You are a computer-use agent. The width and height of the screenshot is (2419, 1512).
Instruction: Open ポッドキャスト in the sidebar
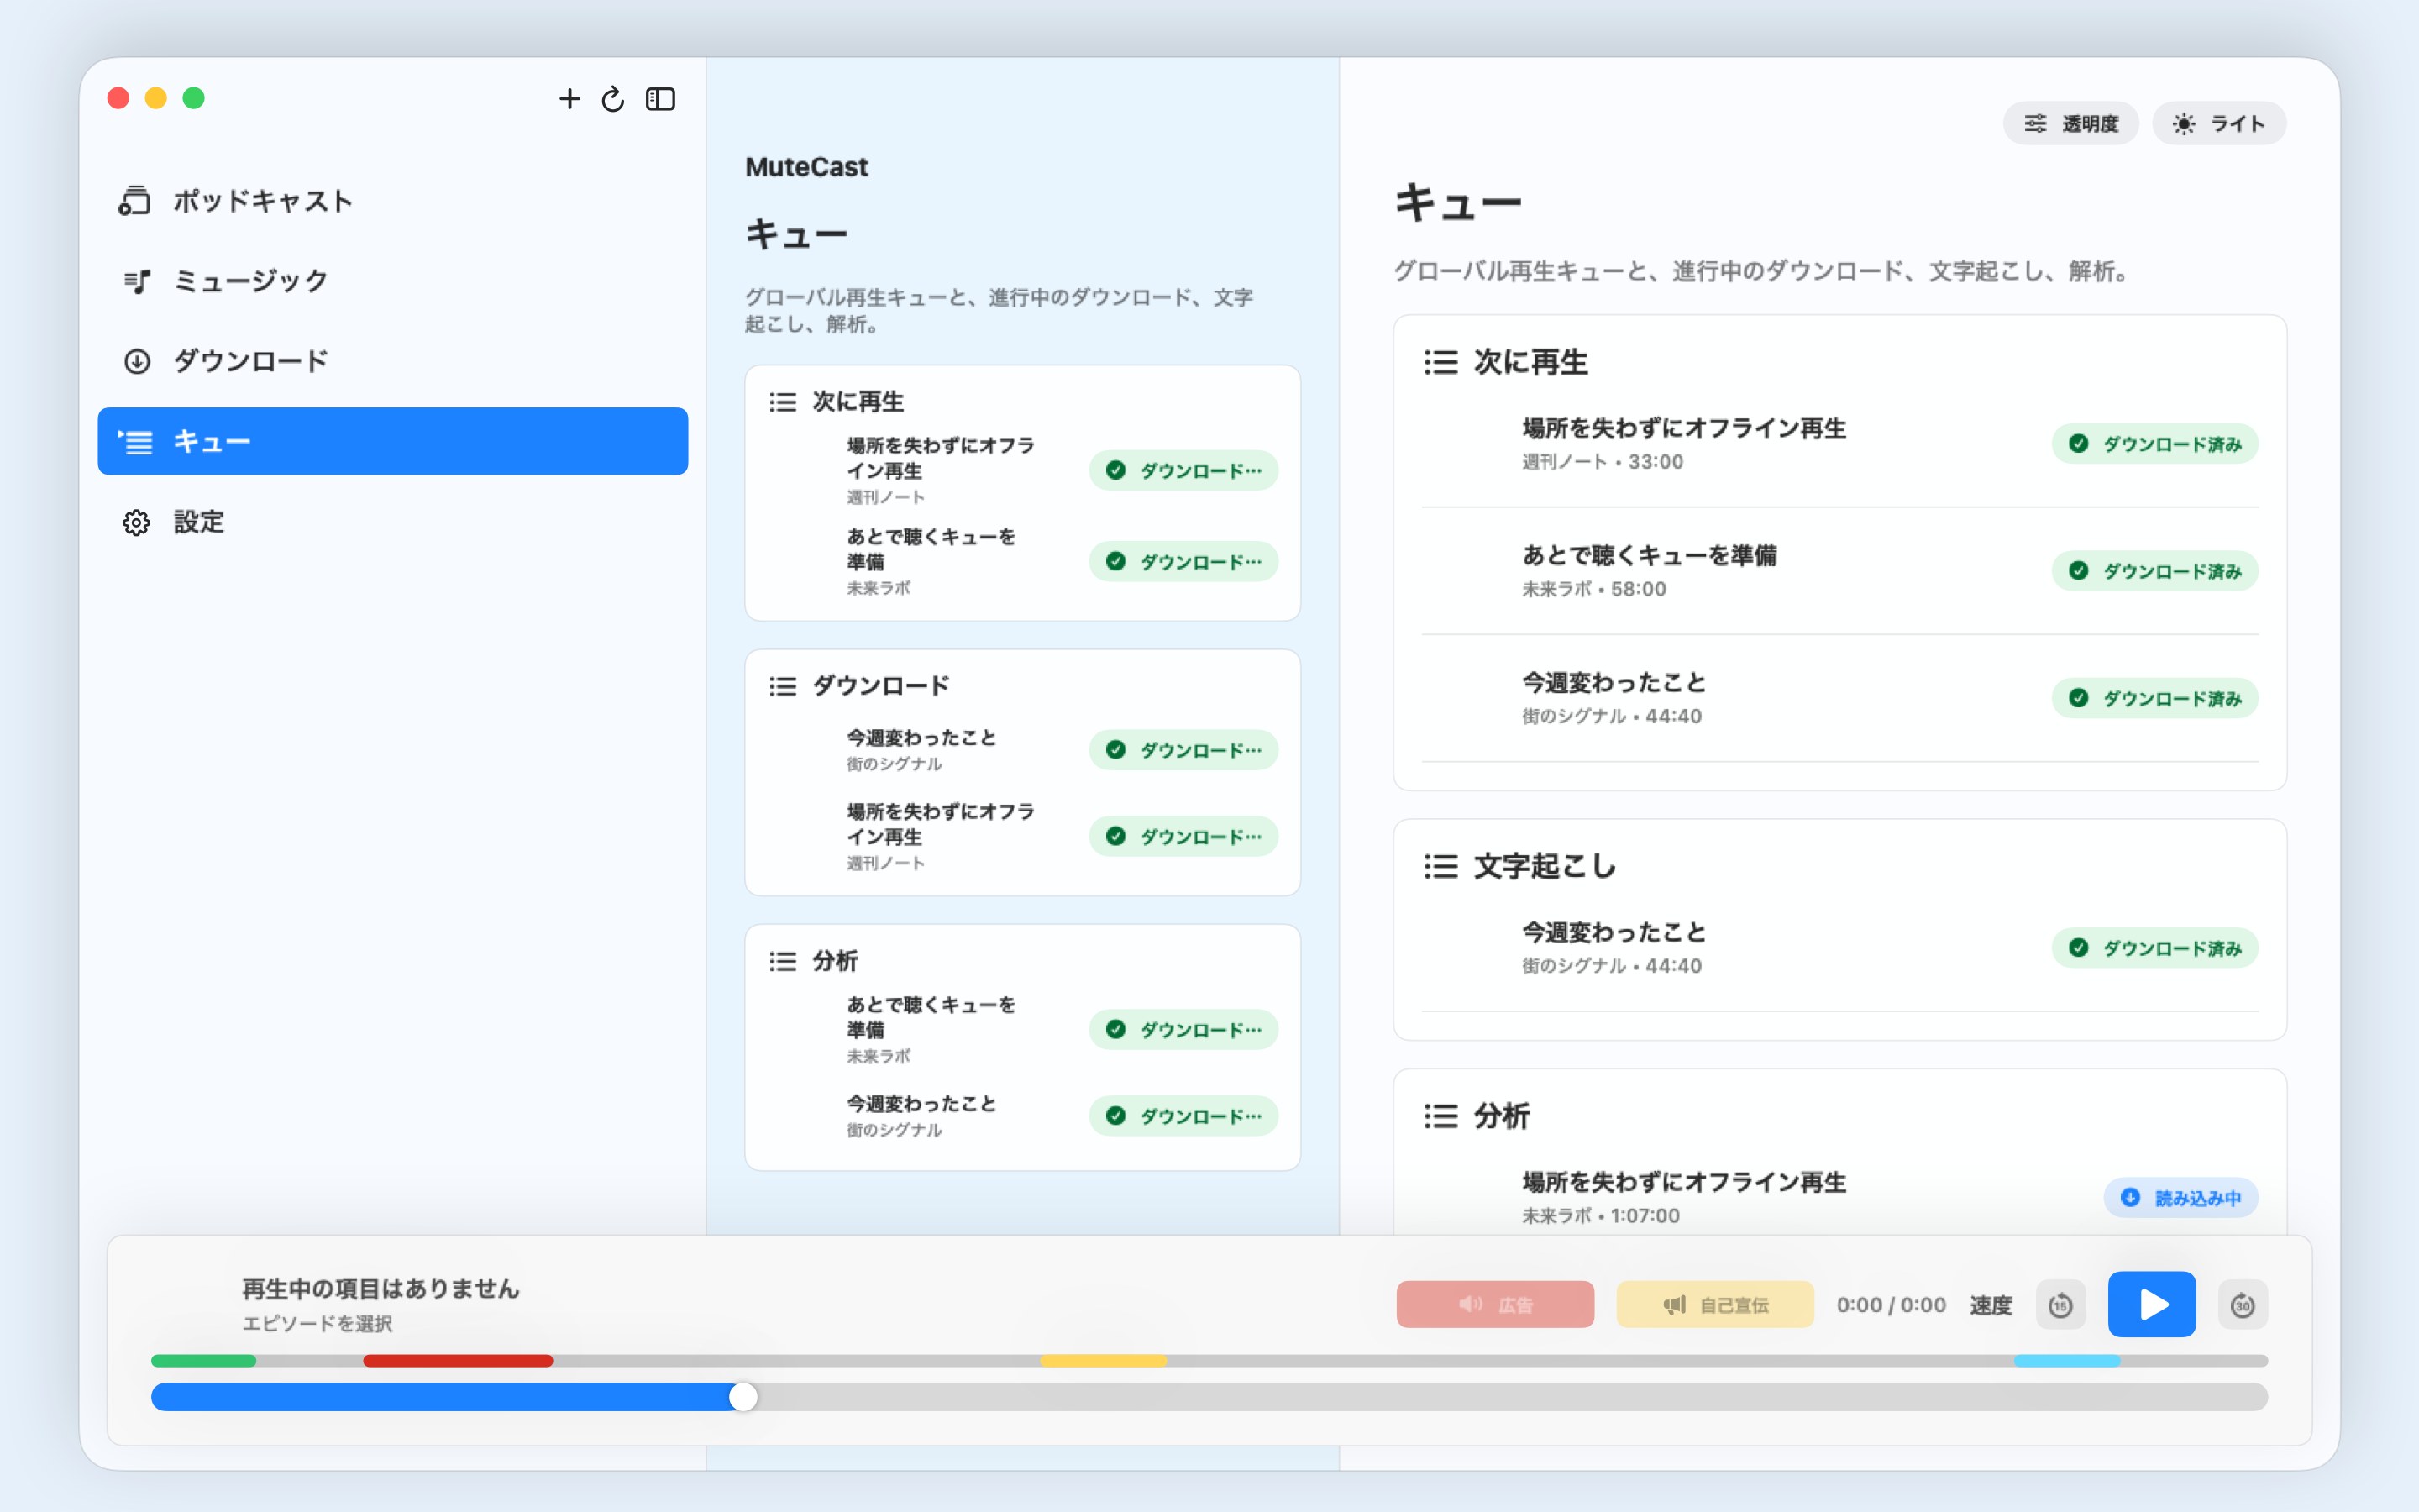(393, 201)
